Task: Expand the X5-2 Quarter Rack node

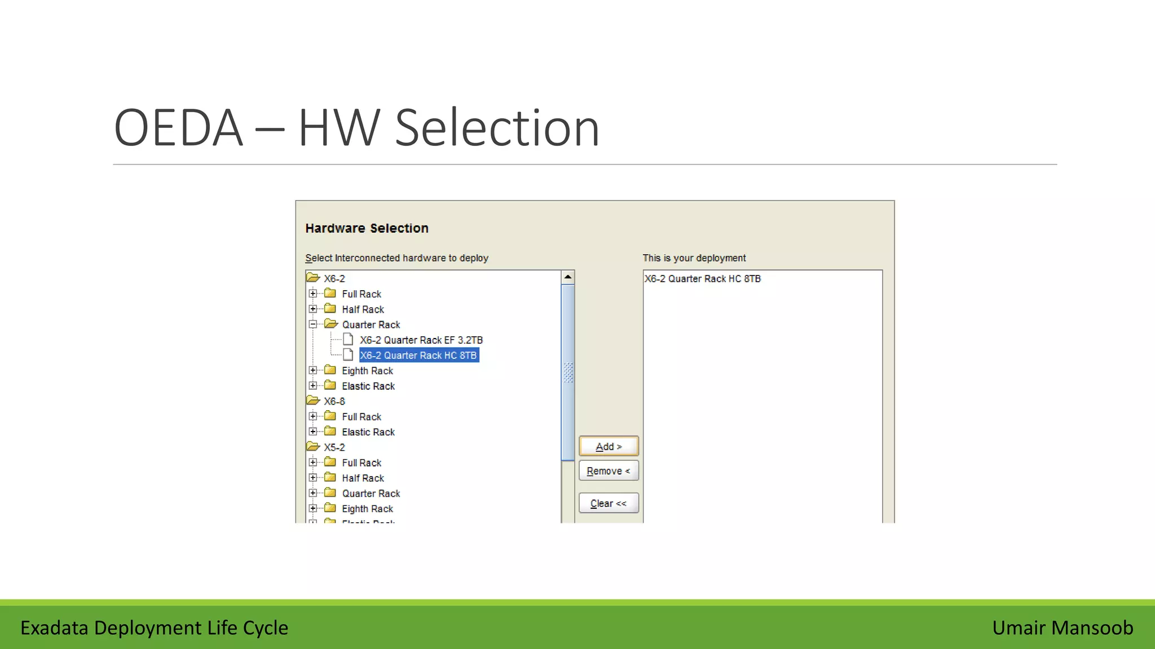Action: coord(313,493)
